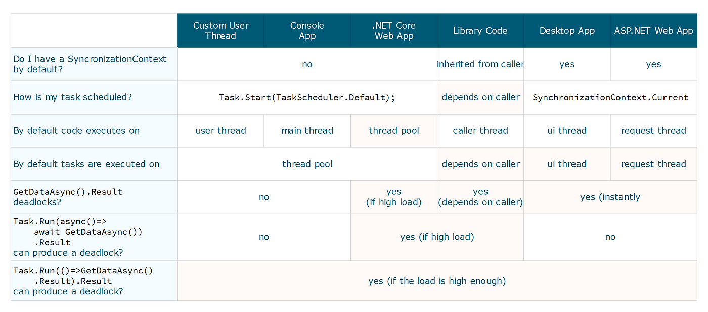Viewport: 708px width, 312px height.
Task: Select the 'Task.Run(async()=> await GetDataAsync())' row label
Action: pos(94,237)
